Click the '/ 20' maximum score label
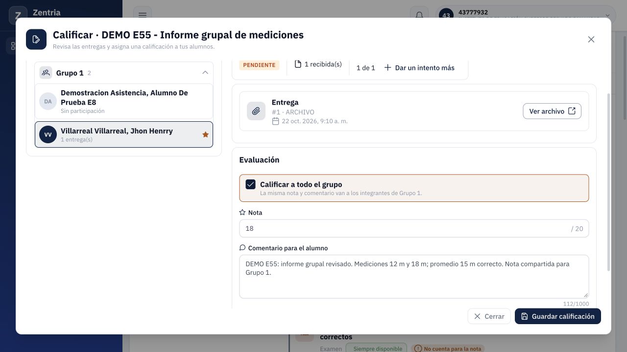The width and height of the screenshot is (627, 352). (x=577, y=228)
